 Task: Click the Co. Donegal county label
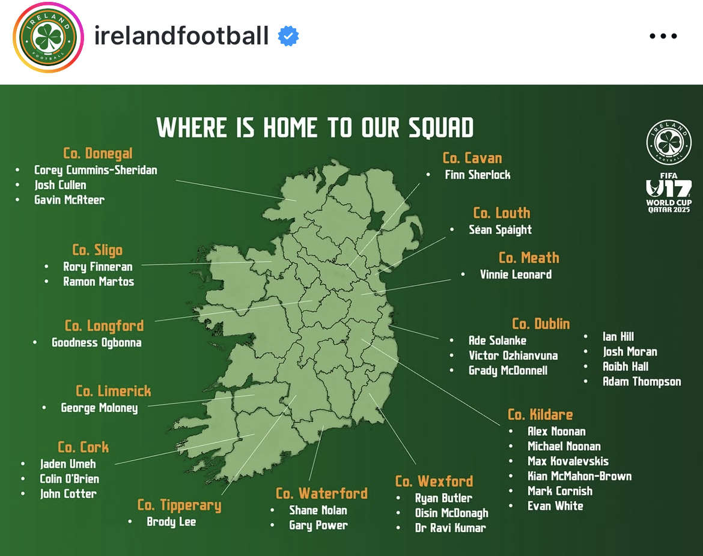(x=98, y=154)
